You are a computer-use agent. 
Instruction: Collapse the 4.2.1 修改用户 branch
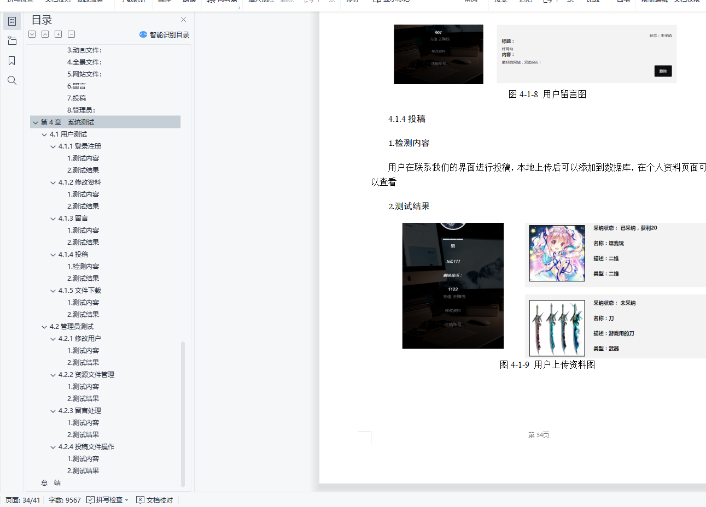[x=53, y=339]
